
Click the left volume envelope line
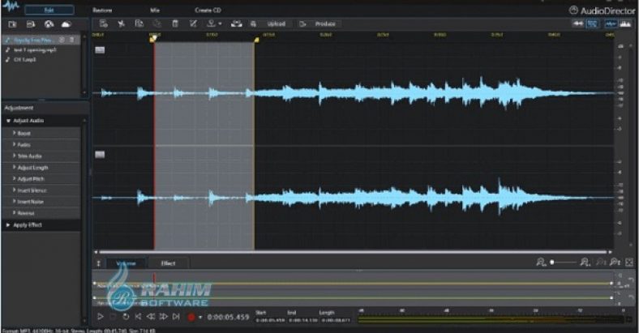(x=353, y=284)
